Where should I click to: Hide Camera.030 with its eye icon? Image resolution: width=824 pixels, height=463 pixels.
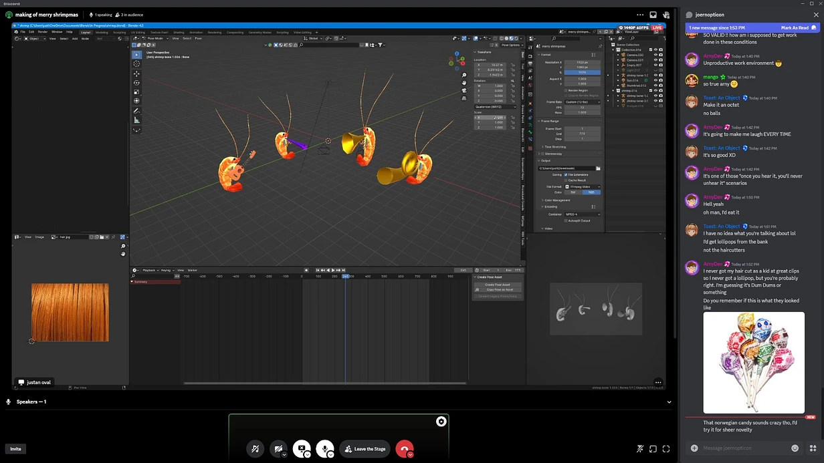[x=656, y=55]
